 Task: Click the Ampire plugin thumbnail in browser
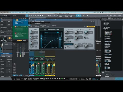108,33
